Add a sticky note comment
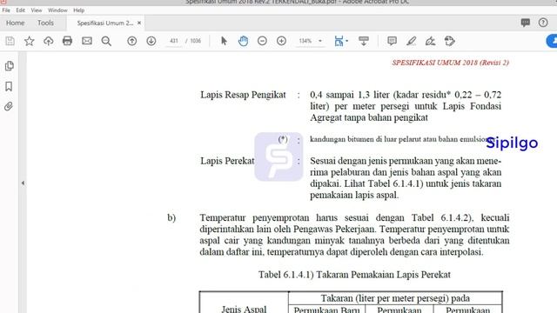 [x=392, y=41]
